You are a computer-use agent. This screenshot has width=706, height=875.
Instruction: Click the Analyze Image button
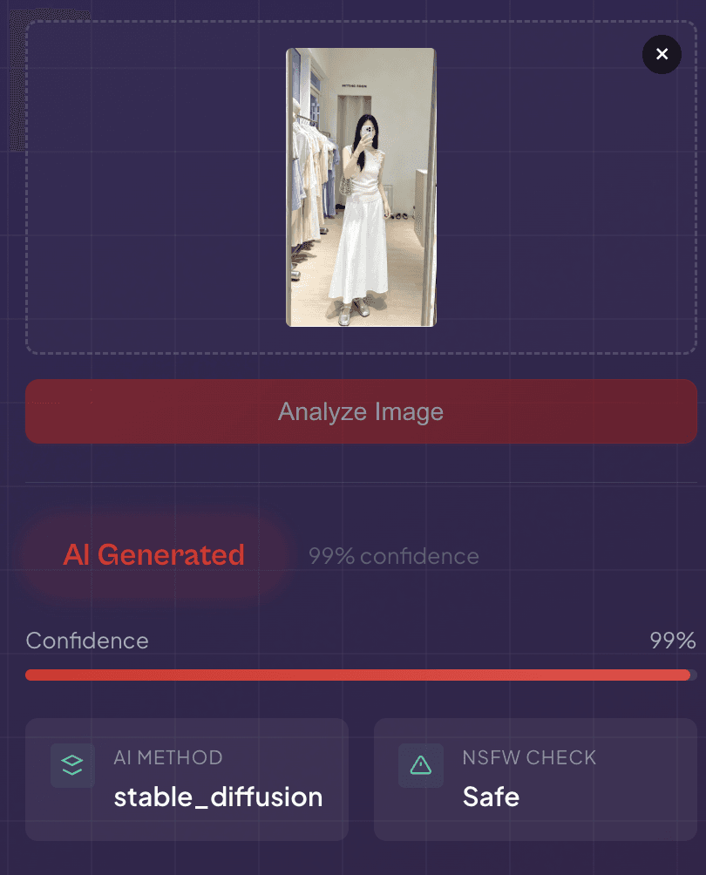tap(361, 411)
